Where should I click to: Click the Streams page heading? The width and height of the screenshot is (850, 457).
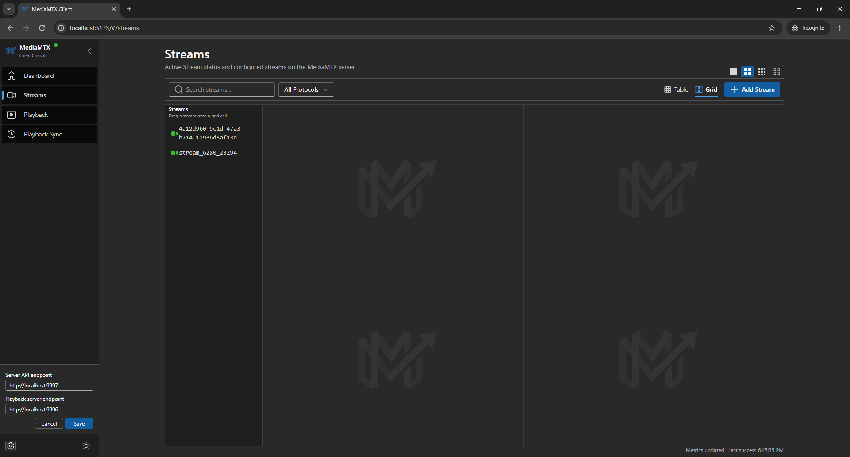[x=187, y=54]
